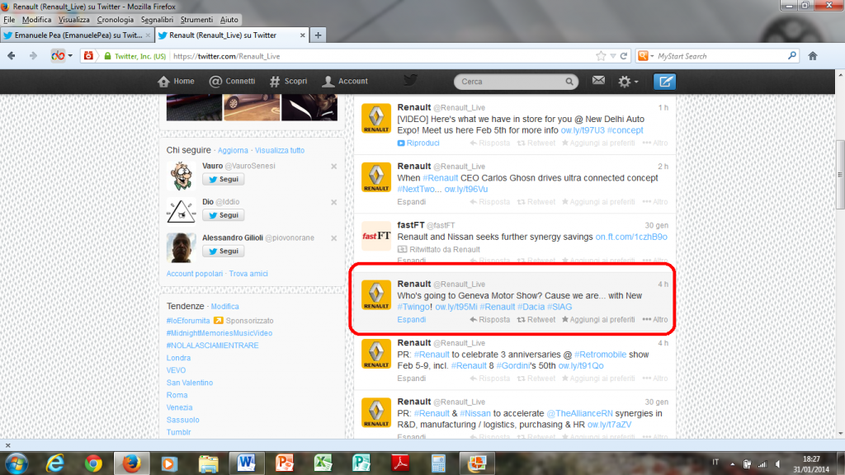Expand the bookmark star dropdown arrow
845x475 pixels.
[613, 56]
